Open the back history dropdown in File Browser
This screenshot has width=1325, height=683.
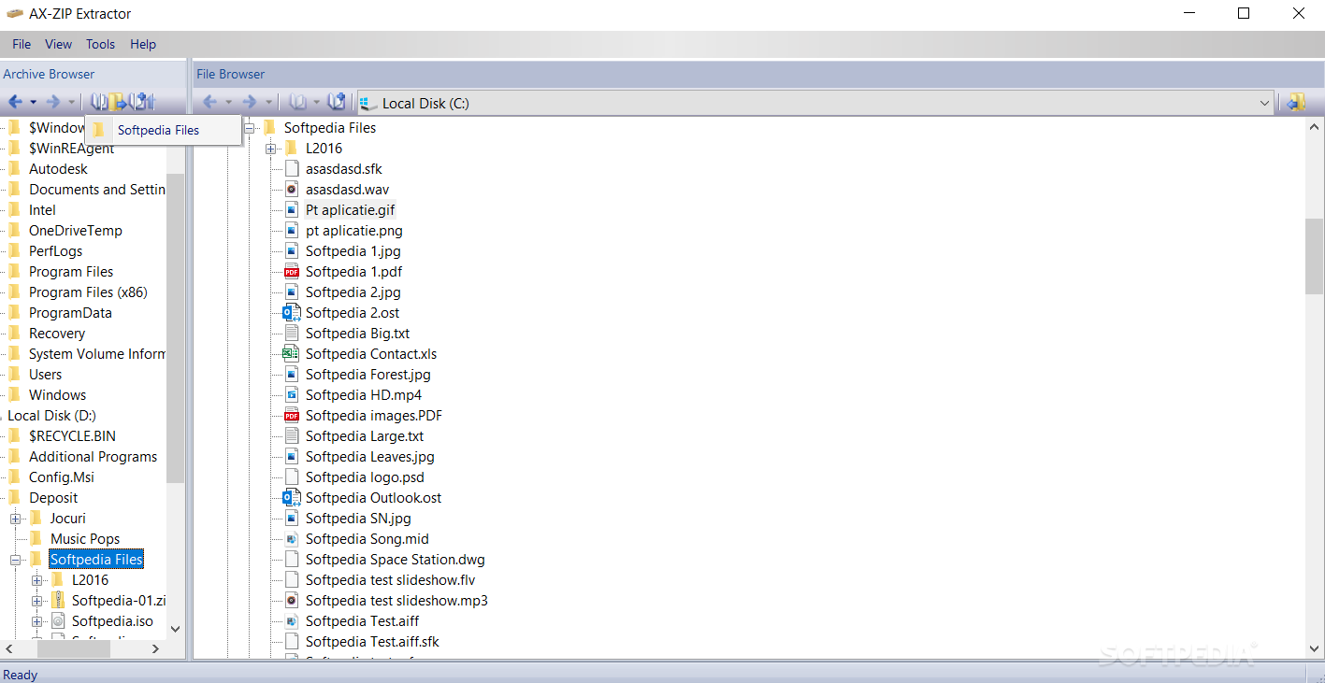point(228,103)
